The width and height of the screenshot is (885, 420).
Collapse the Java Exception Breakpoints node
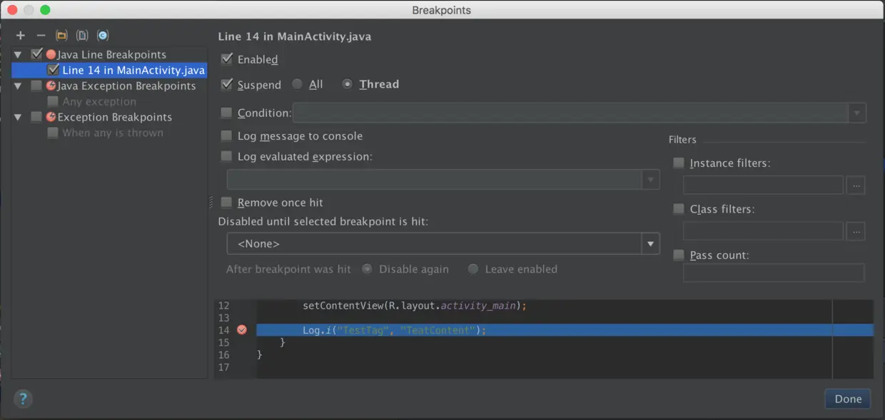(18, 86)
